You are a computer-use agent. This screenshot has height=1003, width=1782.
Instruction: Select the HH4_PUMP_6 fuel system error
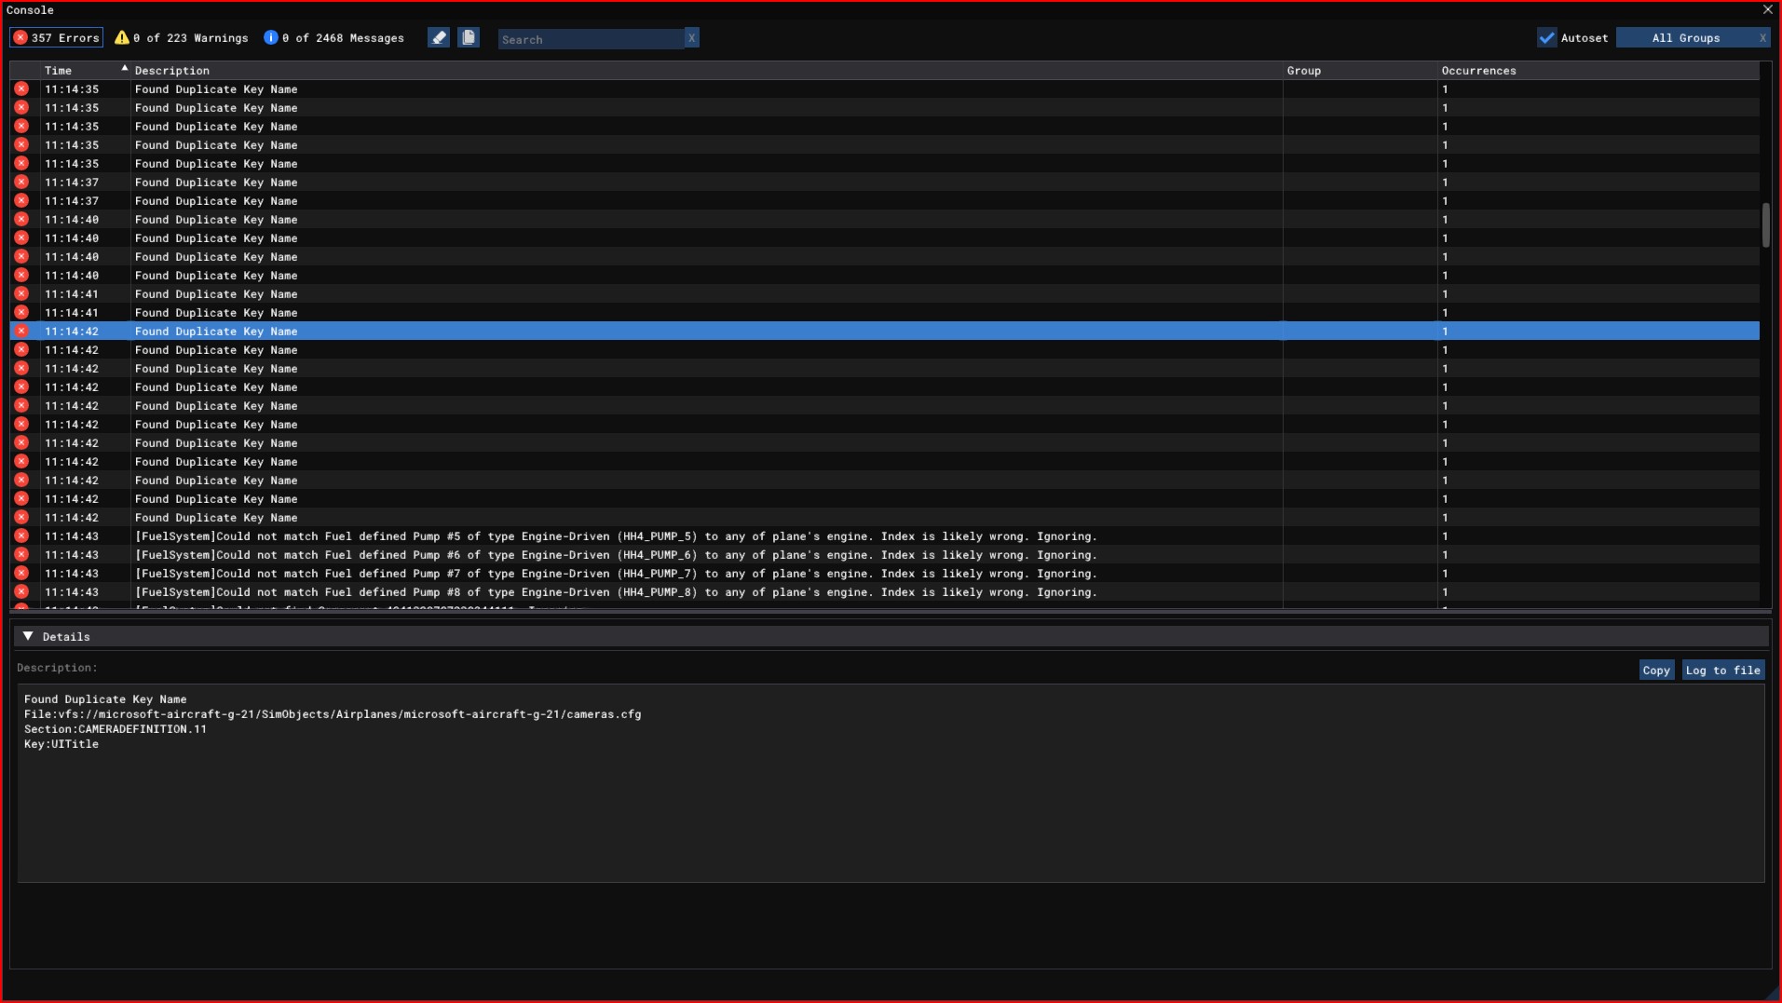coord(884,555)
